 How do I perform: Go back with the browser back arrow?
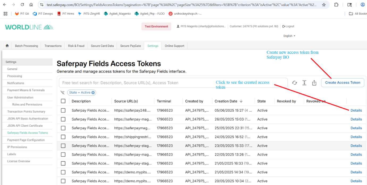pos(5,5)
